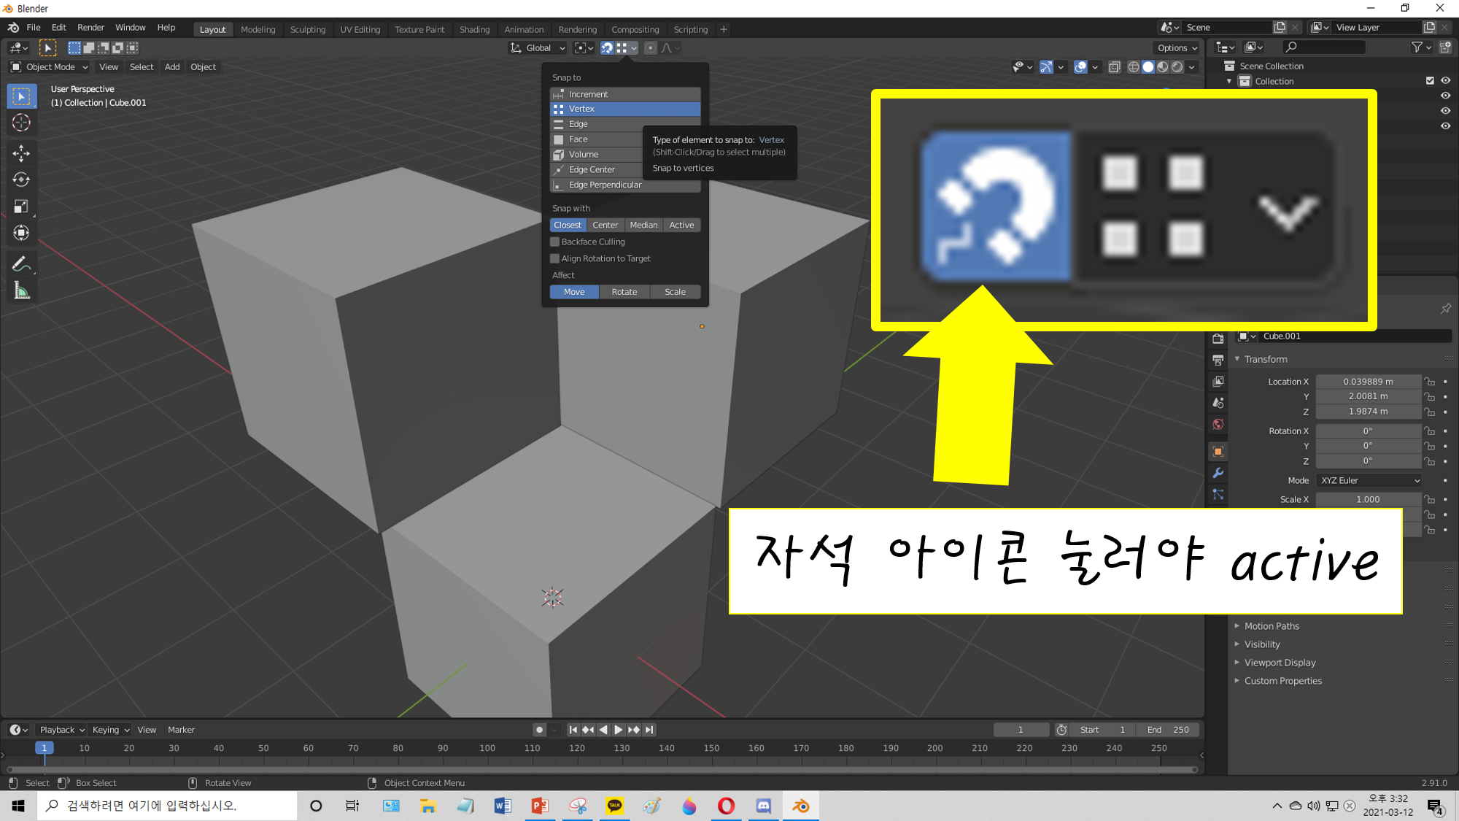Enable Backface Culling checkbox
Image resolution: width=1459 pixels, height=821 pixels.
(555, 242)
